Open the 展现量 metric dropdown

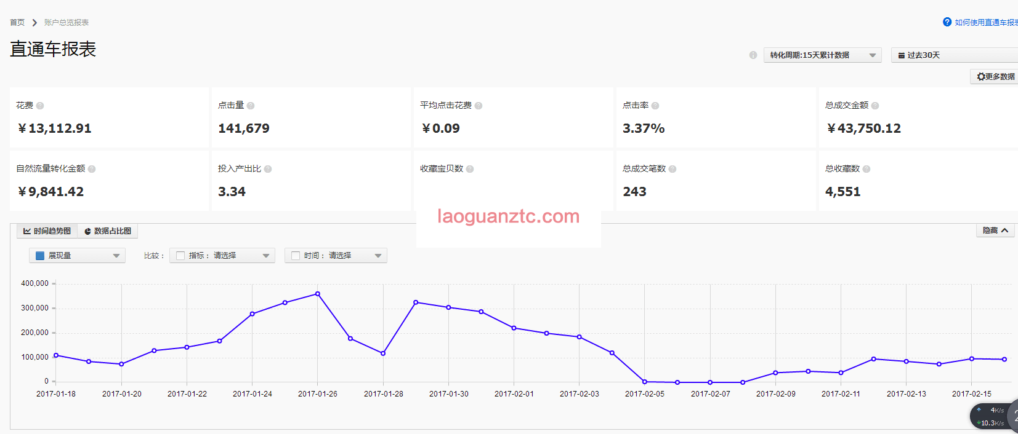point(77,256)
